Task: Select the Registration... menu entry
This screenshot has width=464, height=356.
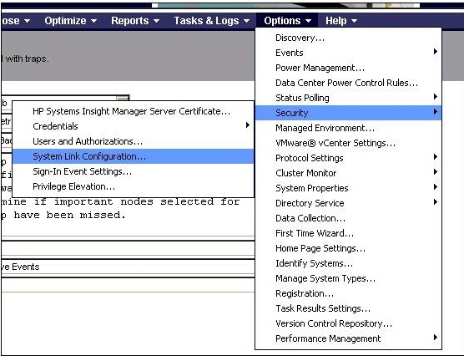Action: point(348,293)
